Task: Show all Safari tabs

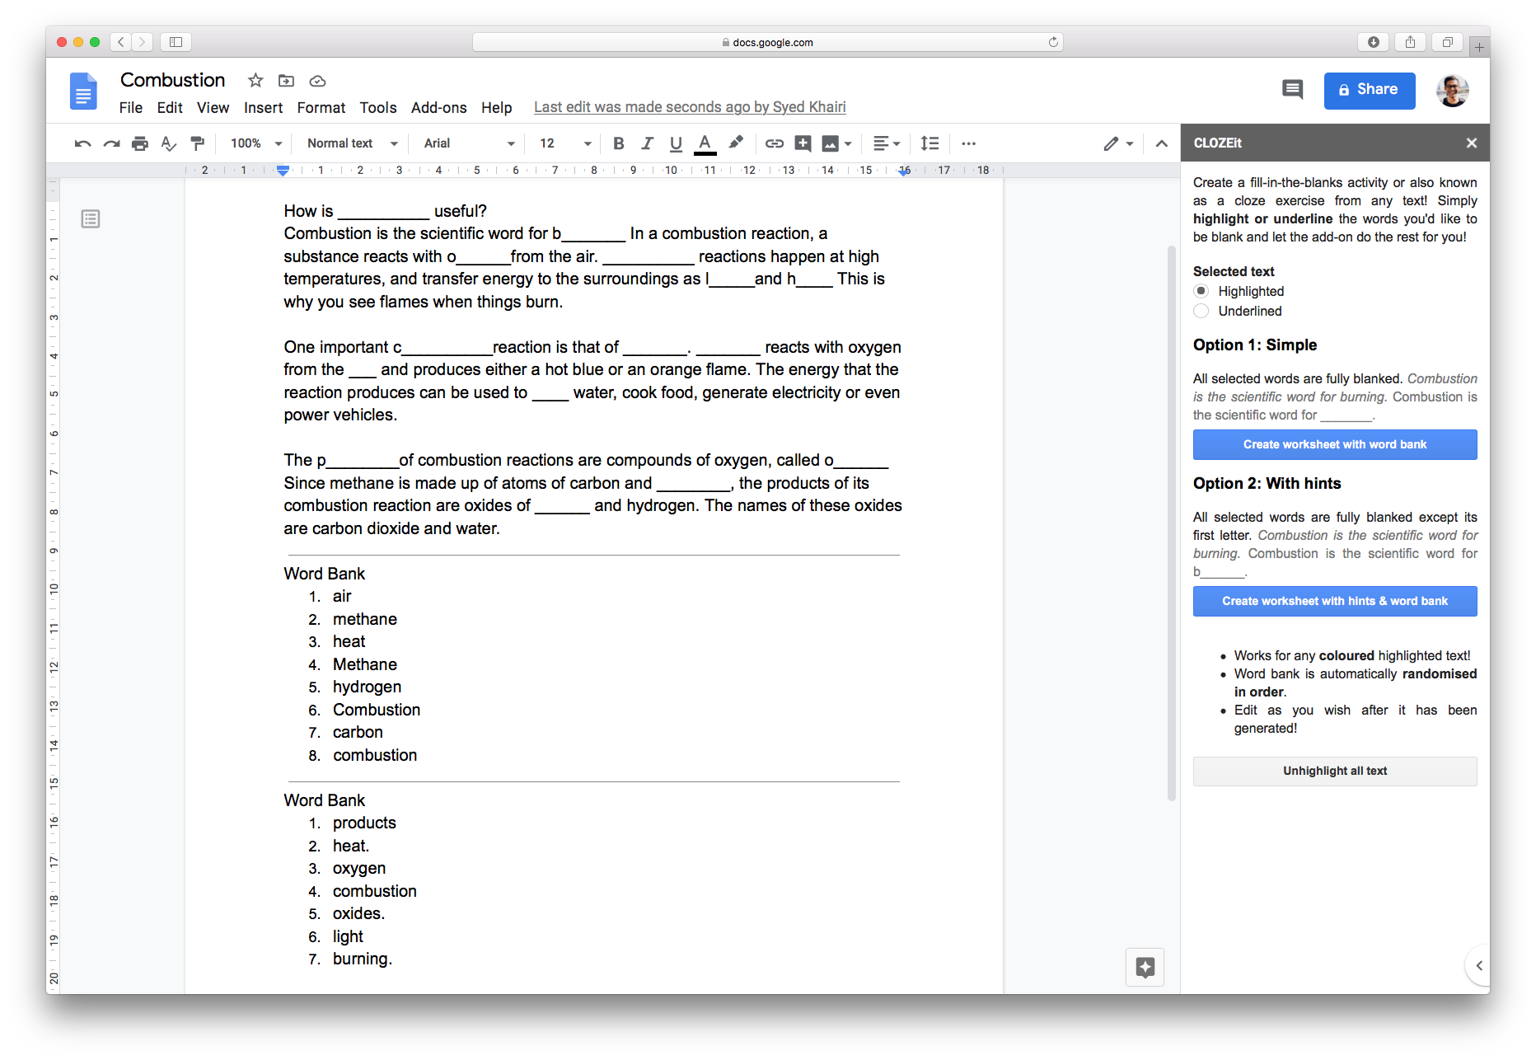Action: tap(1448, 42)
